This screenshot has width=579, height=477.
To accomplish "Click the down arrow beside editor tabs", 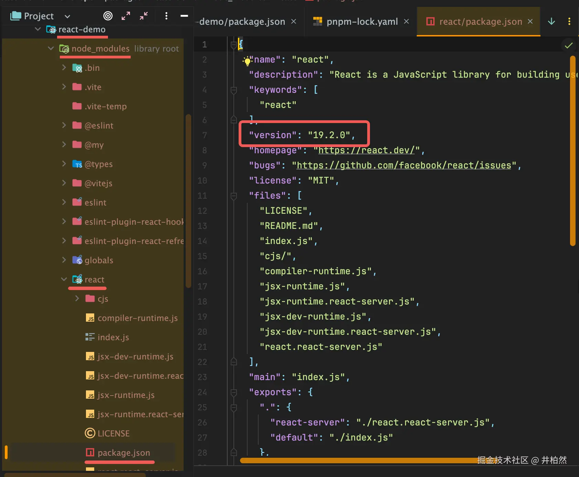I will click(x=551, y=21).
